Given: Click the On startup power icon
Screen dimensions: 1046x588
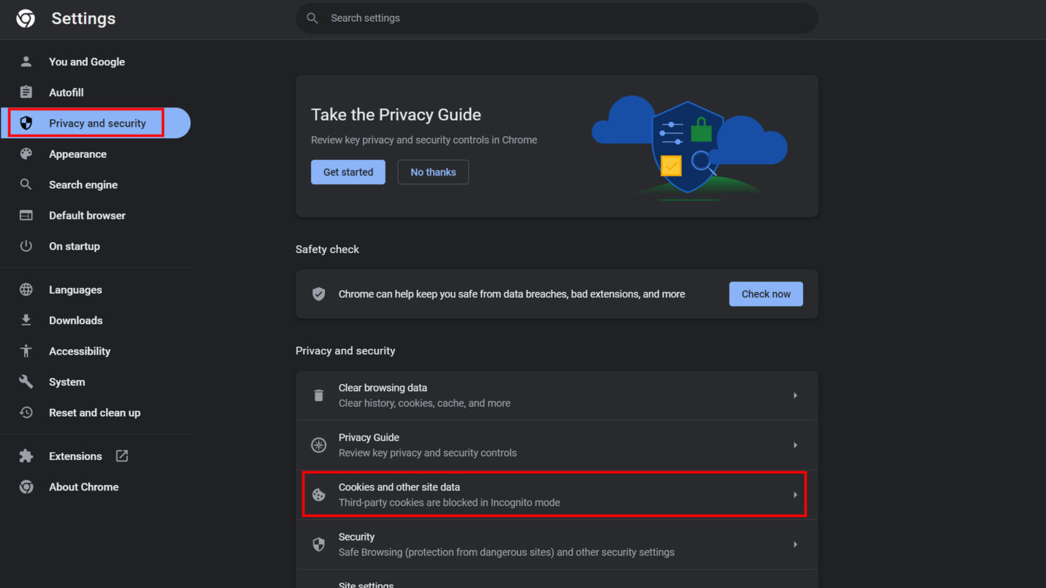Looking at the screenshot, I should click(x=26, y=246).
